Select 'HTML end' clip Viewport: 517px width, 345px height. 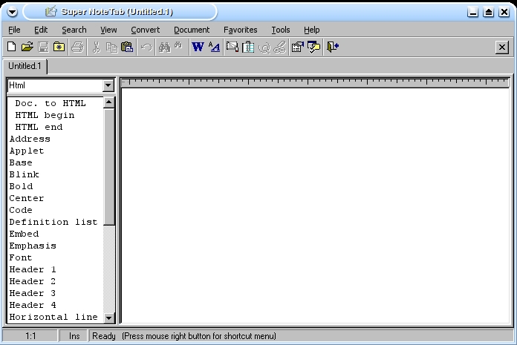(x=39, y=127)
